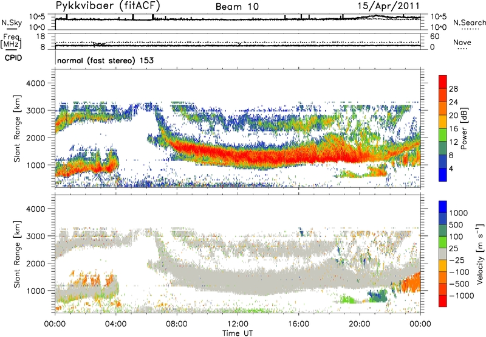The height and width of the screenshot is (337, 486).
Task: Click the 'Time UT' axis title
Action: [238, 333]
